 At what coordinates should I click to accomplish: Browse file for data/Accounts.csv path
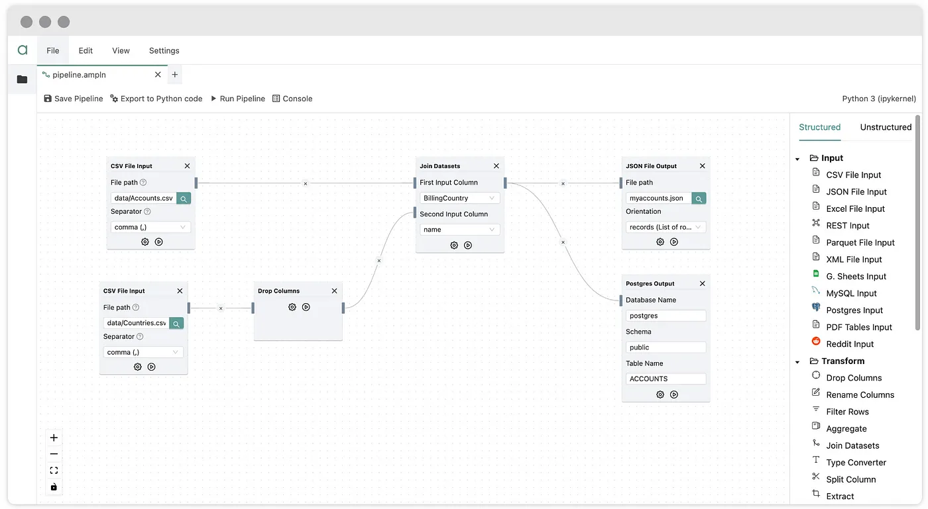pos(184,198)
